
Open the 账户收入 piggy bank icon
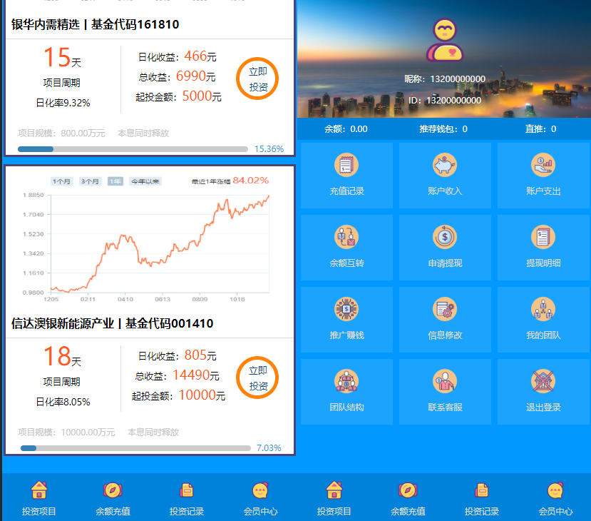point(445,166)
